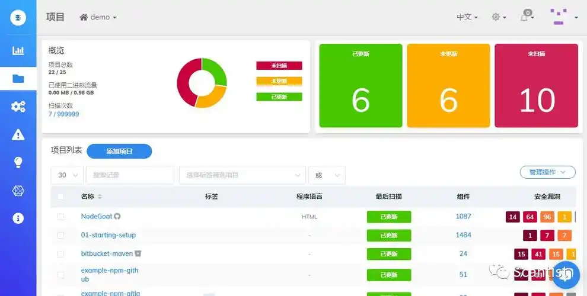The width and height of the screenshot is (587, 296).
Task: Open the page size 30 dropdown
Action: (67, 175)
